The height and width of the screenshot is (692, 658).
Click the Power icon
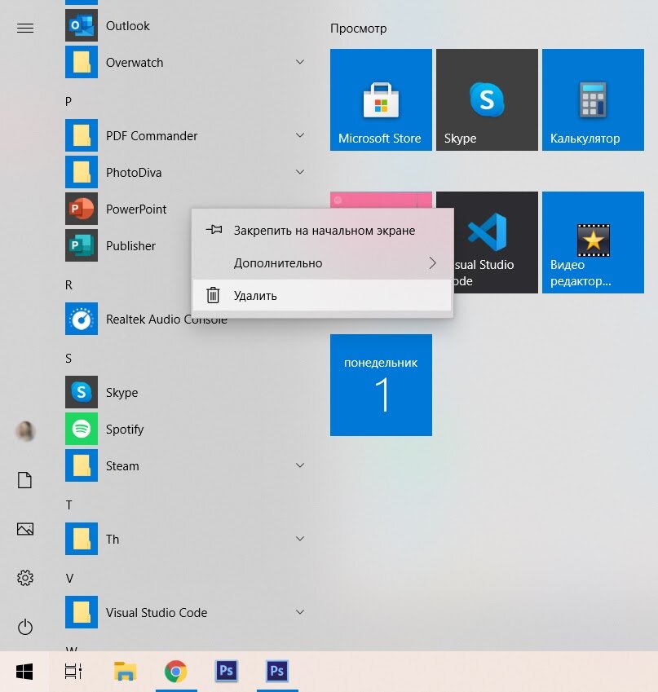(25, 627)
